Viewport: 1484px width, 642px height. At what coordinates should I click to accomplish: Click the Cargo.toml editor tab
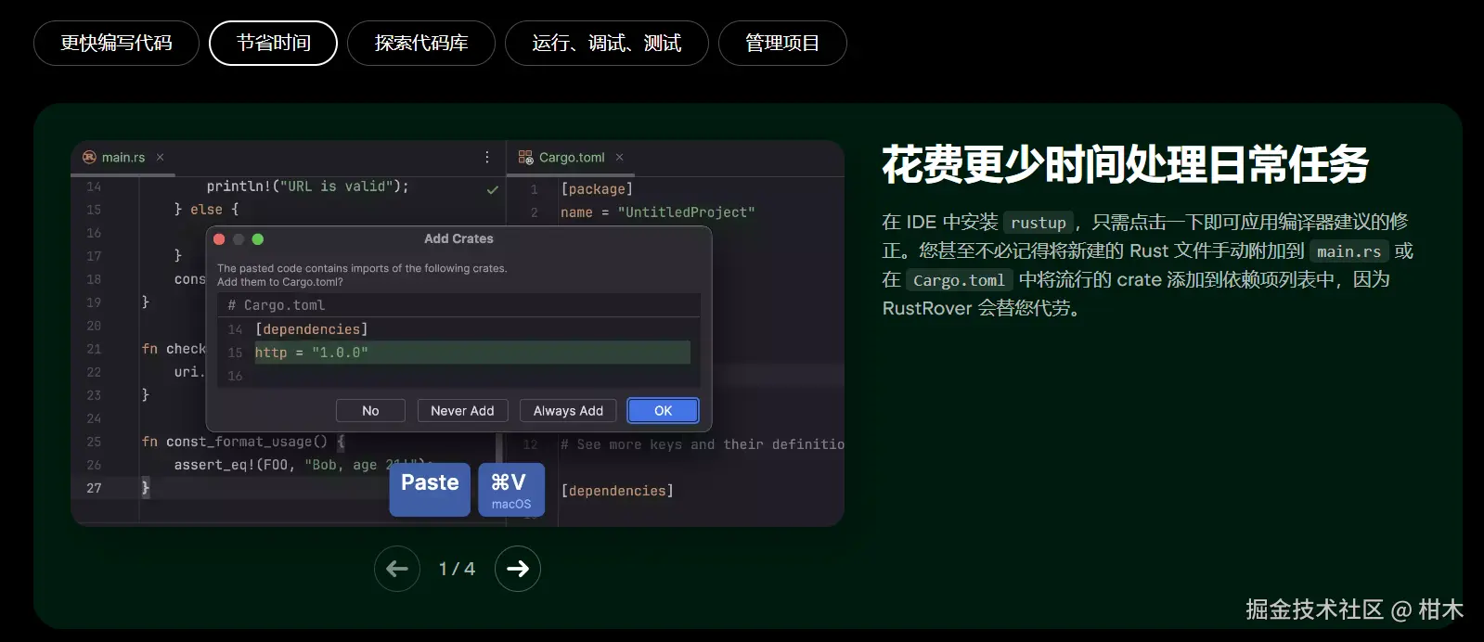pos(572,158)
